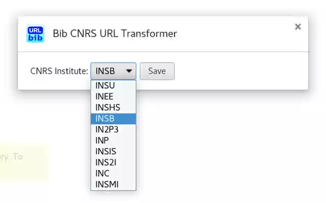Open the CNRS Institute dropdown showing INSB
The image size is (326, 203).
click(x=113, y=71)
